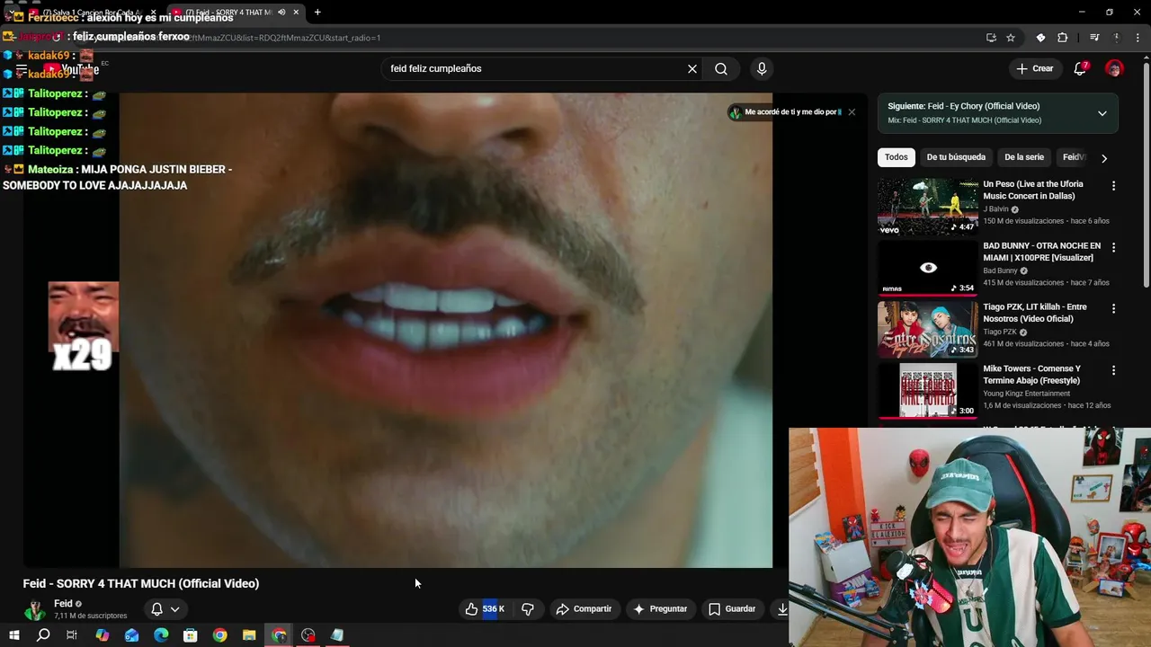Click the Me acordé de ti info card
Screen dimensions: 1151x647
pyautogui.click(x=786, y=112)
